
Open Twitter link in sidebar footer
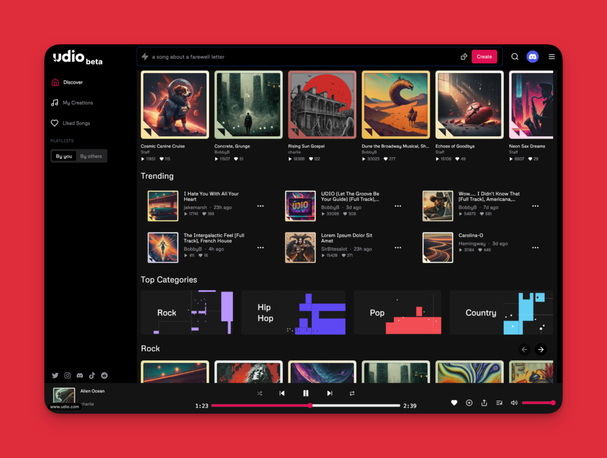[x=55, y=375]
